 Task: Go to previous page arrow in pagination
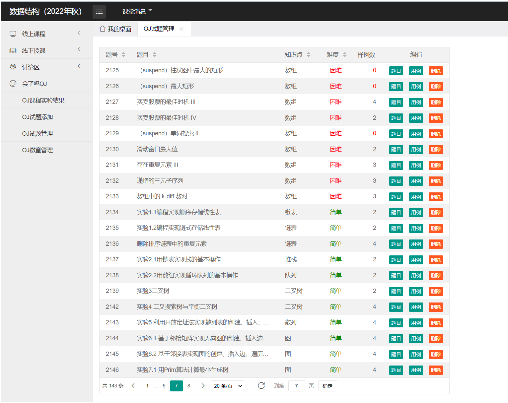(x=133, y=386)
